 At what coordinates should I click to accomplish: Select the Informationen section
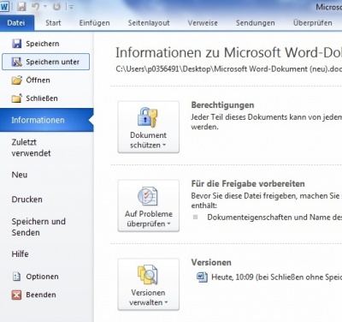point(46,120)
